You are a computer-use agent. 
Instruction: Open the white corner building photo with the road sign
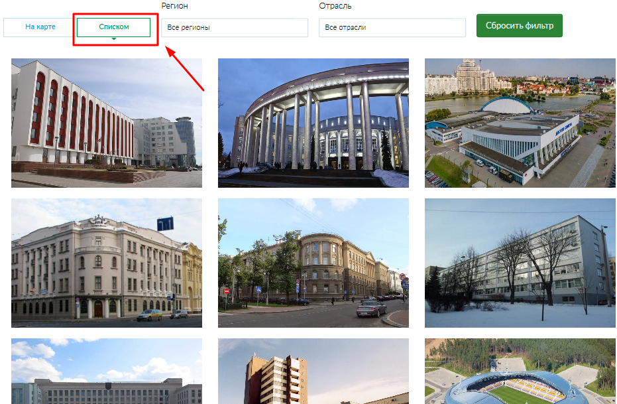point(107,263)
